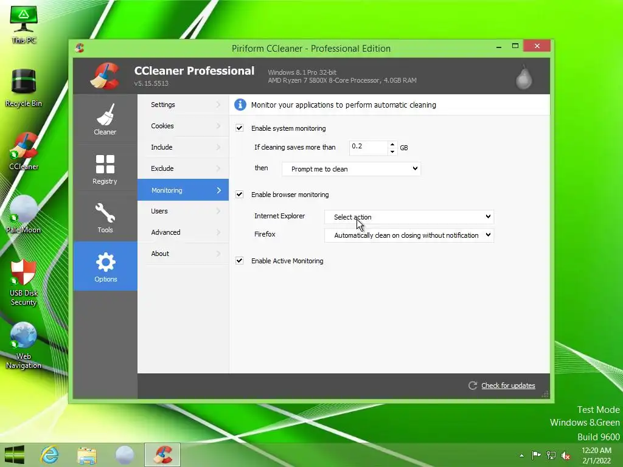Close the CCleaner window

[x=537, y=46]
